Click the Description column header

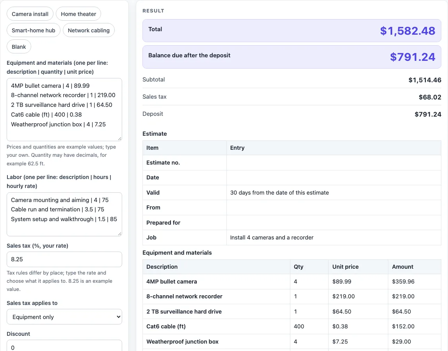click(162, 267)
